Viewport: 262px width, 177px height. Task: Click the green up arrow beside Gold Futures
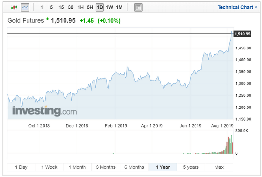click(47, 20)
